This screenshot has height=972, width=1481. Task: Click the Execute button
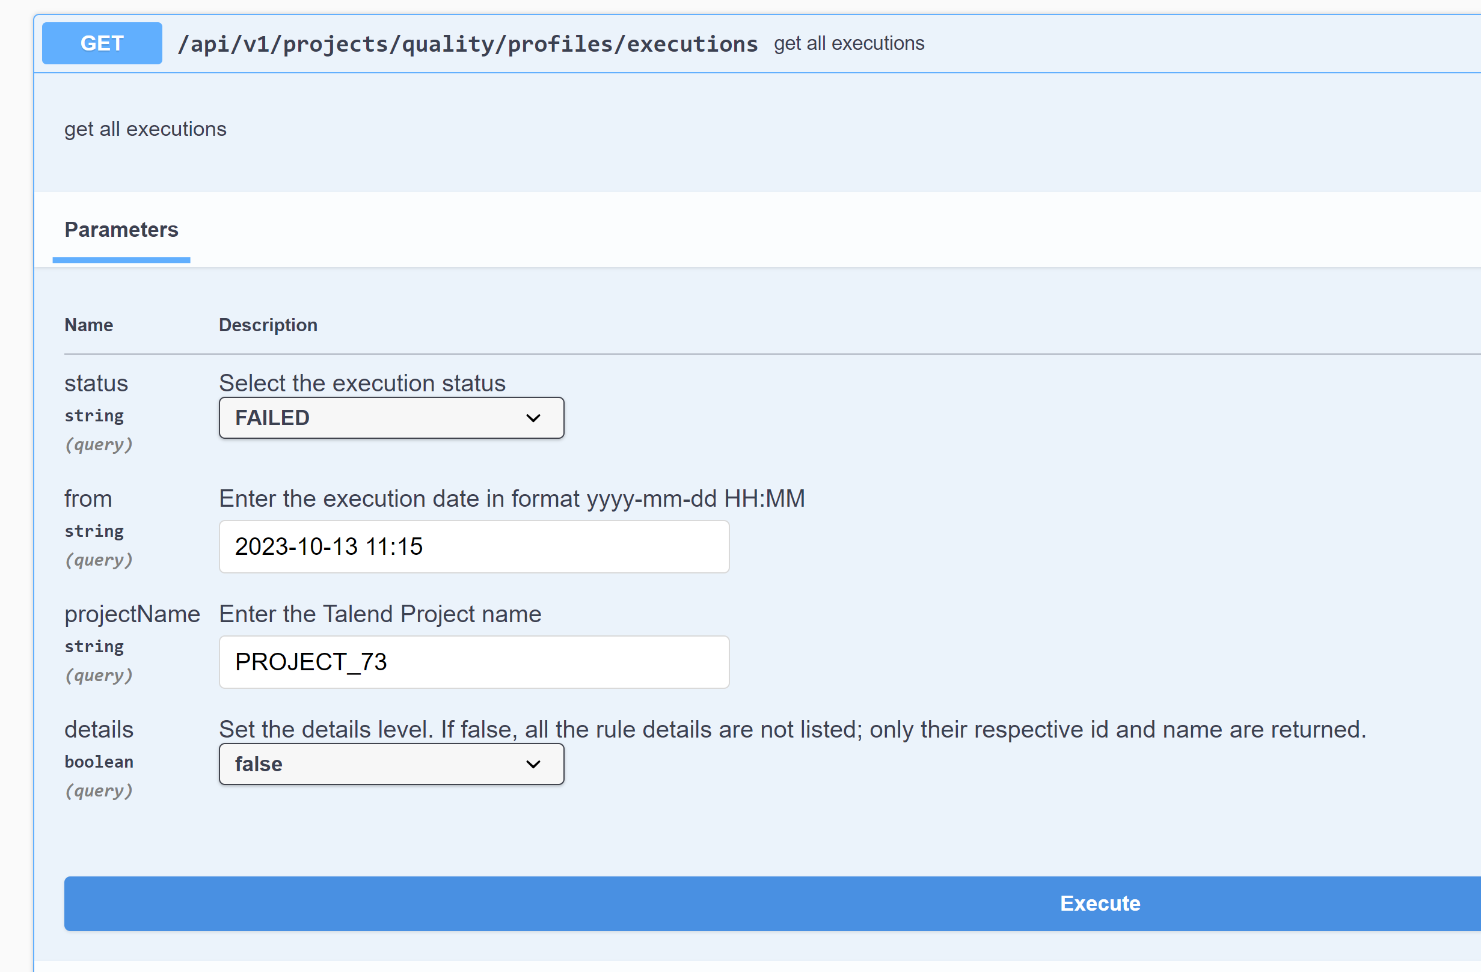pyautogui.click(x=1099, y=903)
